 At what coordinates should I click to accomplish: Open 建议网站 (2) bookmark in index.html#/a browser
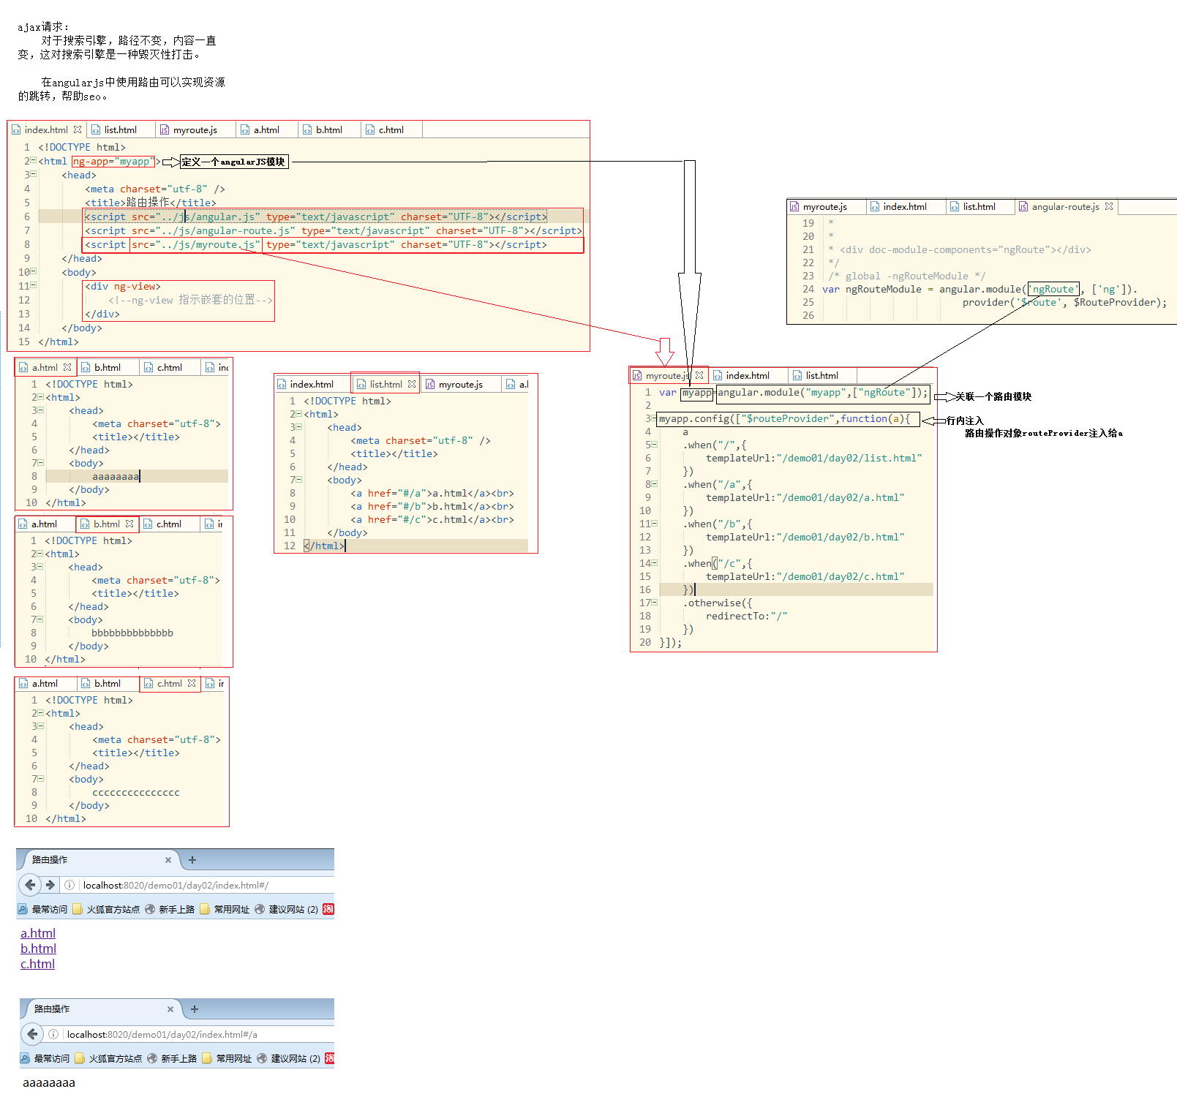click(x=289, y=1058)
